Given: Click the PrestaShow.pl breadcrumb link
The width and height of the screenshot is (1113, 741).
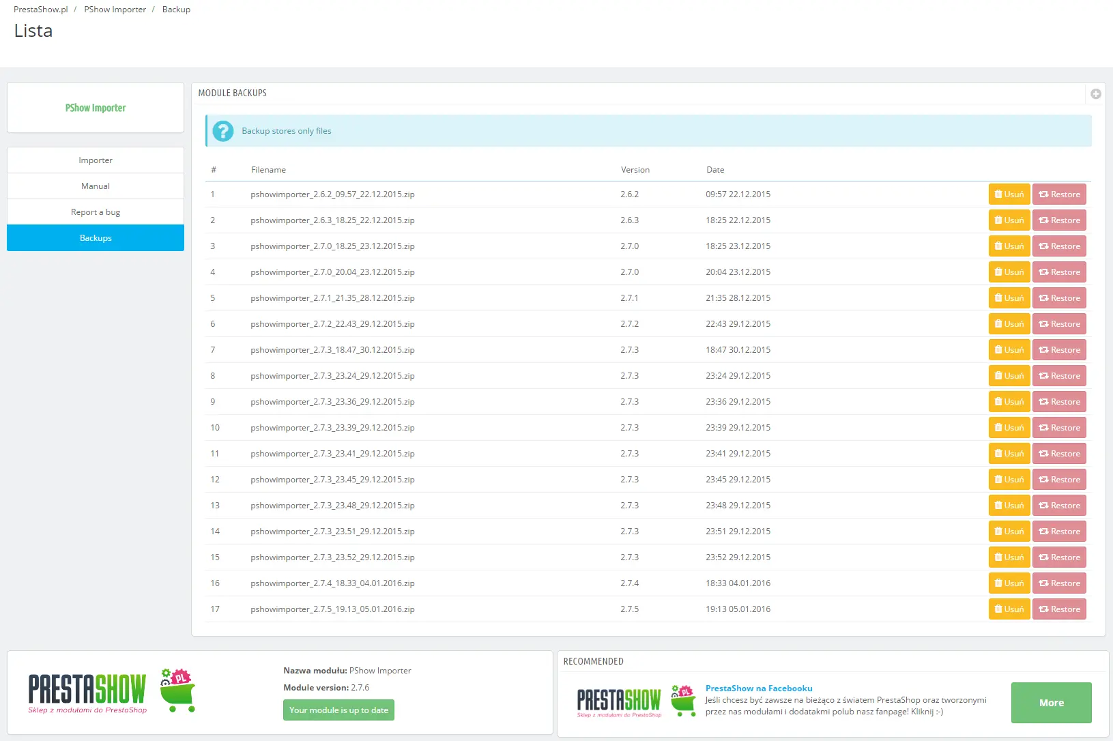Looking at the screenshot, I should coord(41,10).
